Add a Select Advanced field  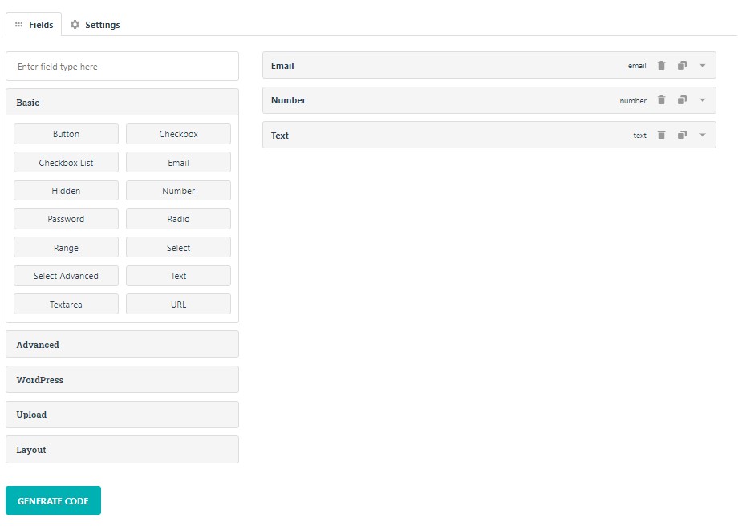66,276
